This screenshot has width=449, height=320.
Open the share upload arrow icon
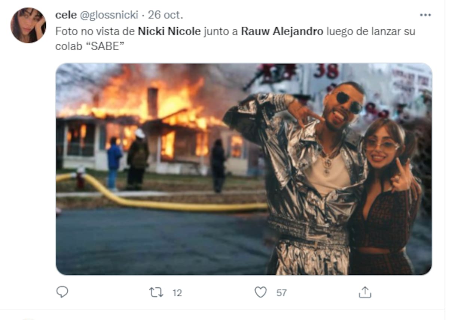point(365,292)
